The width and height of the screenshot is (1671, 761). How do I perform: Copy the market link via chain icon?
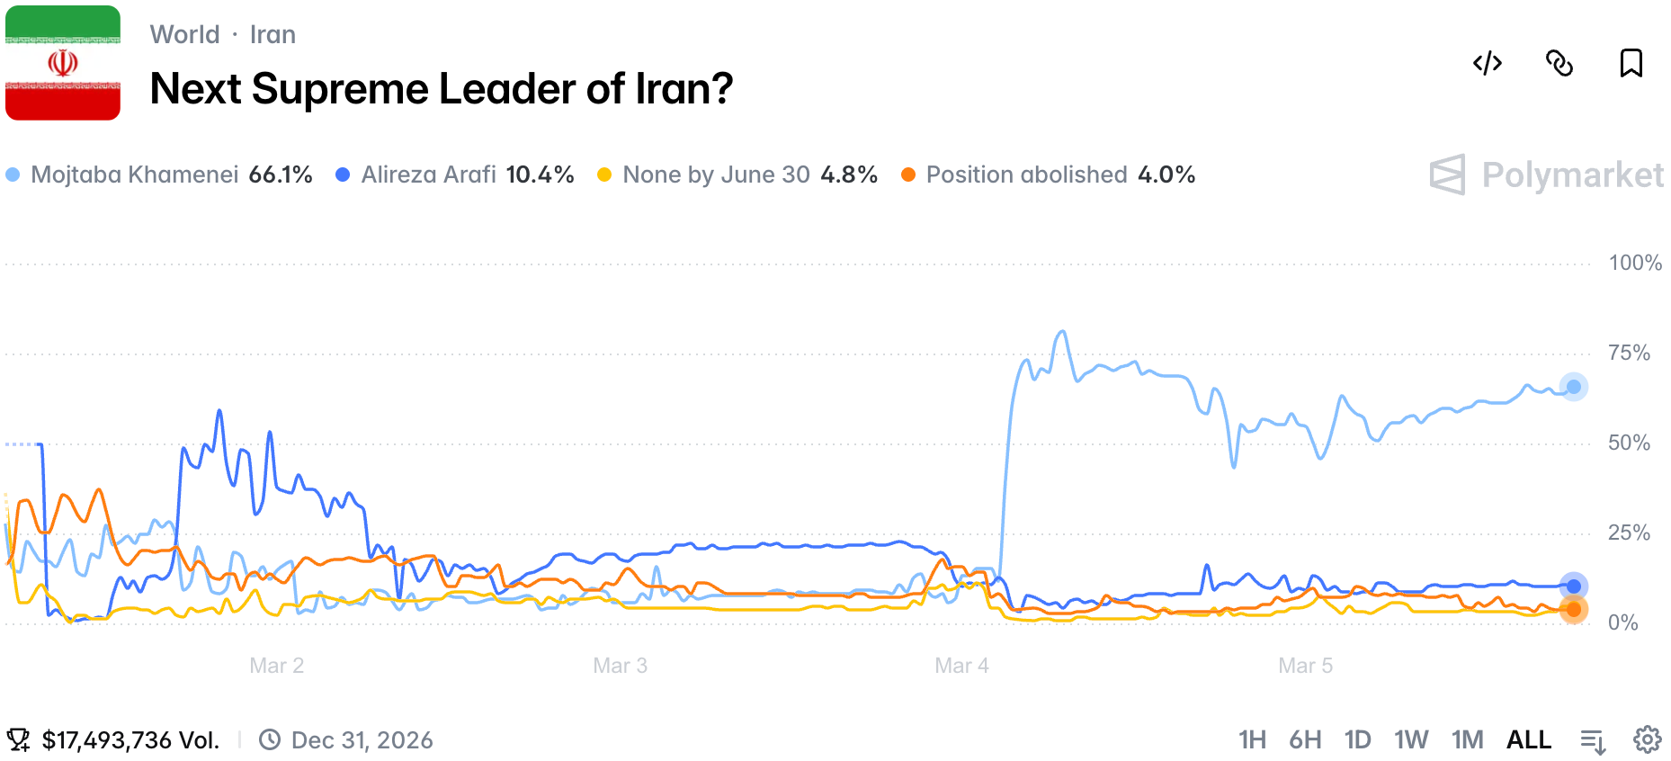pyautogui.click(x=1559, y=63)
